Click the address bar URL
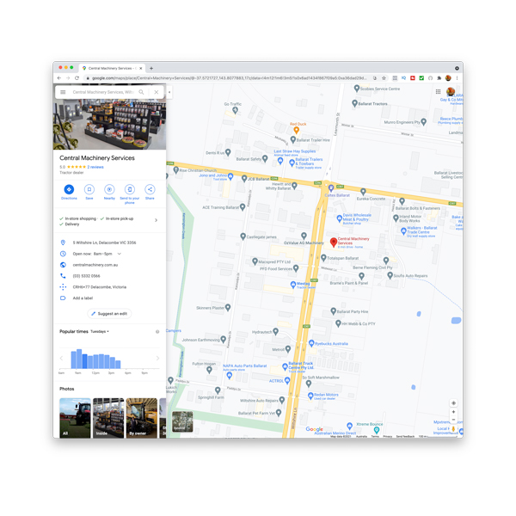Screen dimensions: 516x516 229,78
